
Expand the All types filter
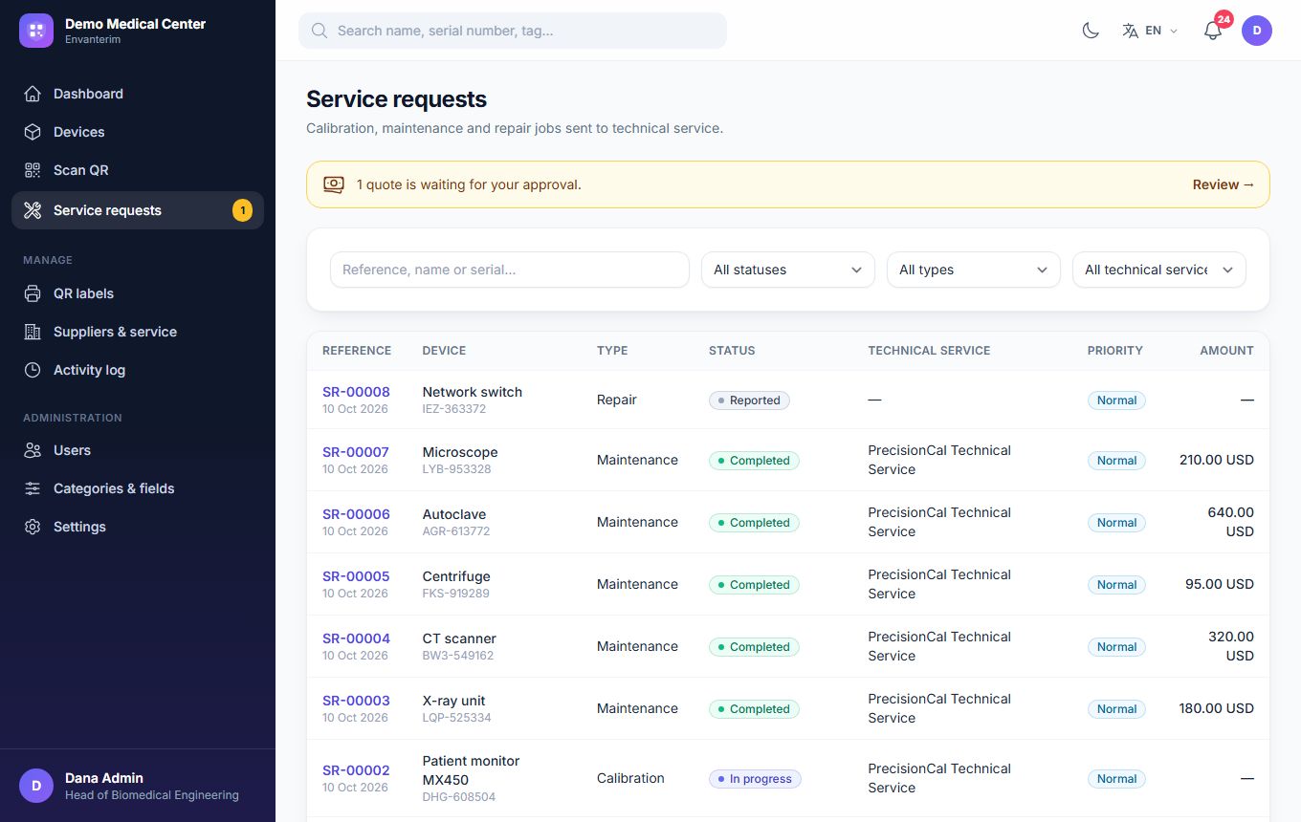point(974,270)
